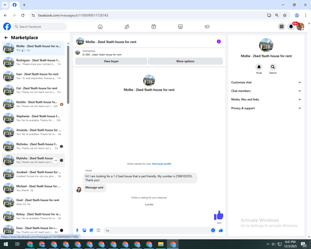Open the Michael conversation
Screen dimensions: 311x249
tap(33, 188)
